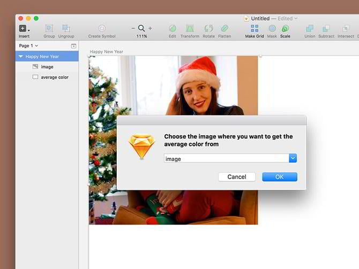
Task: Collapse the Happy New Year artboard
Action: 21,56
